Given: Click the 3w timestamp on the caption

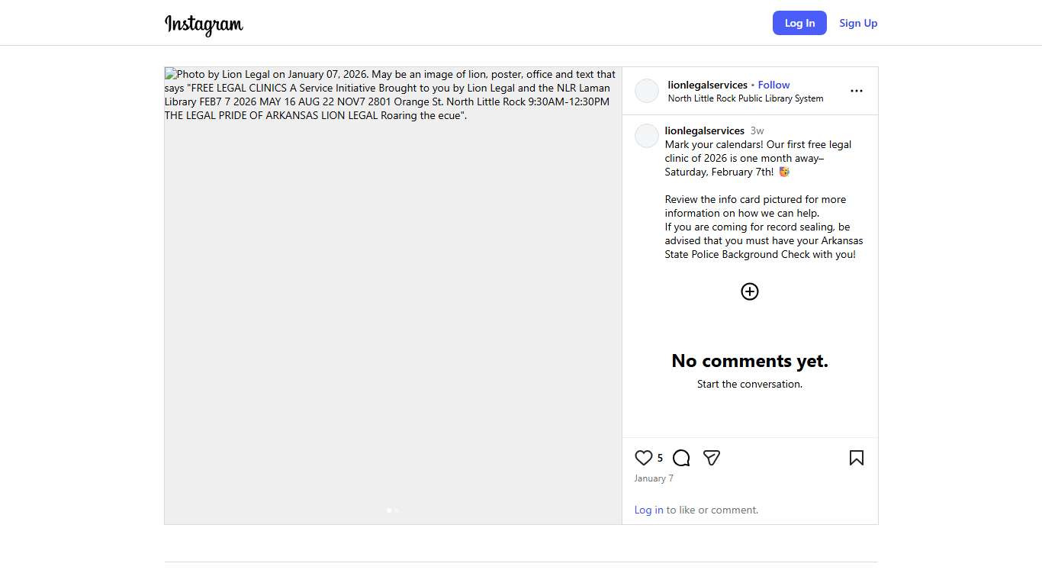Looking at the screenshot, I should click(757, 130).
